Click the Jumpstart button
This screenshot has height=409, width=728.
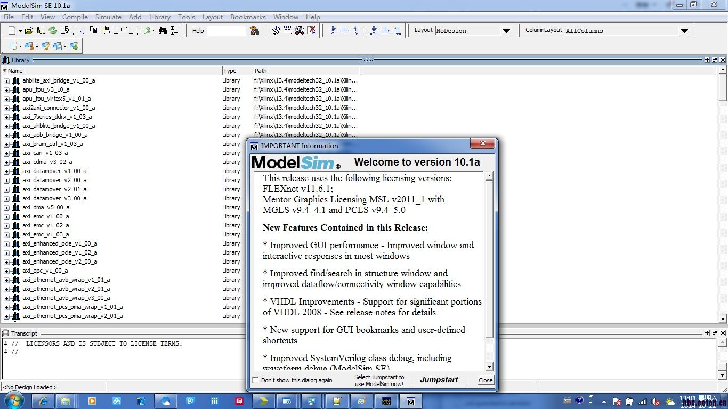point(439,380)
